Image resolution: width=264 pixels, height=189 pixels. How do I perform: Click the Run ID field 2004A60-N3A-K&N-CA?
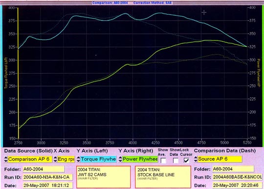[47, 177]
